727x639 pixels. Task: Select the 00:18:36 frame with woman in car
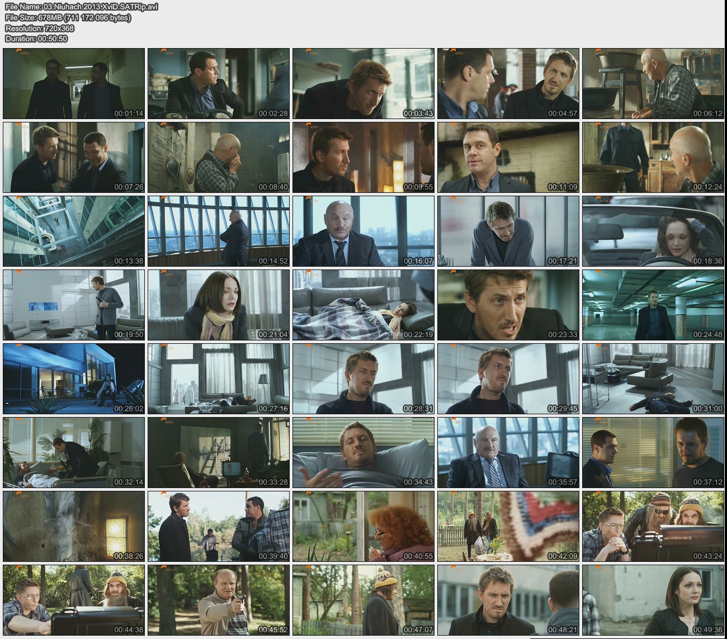pyautogui.click(x=653, y=231)
